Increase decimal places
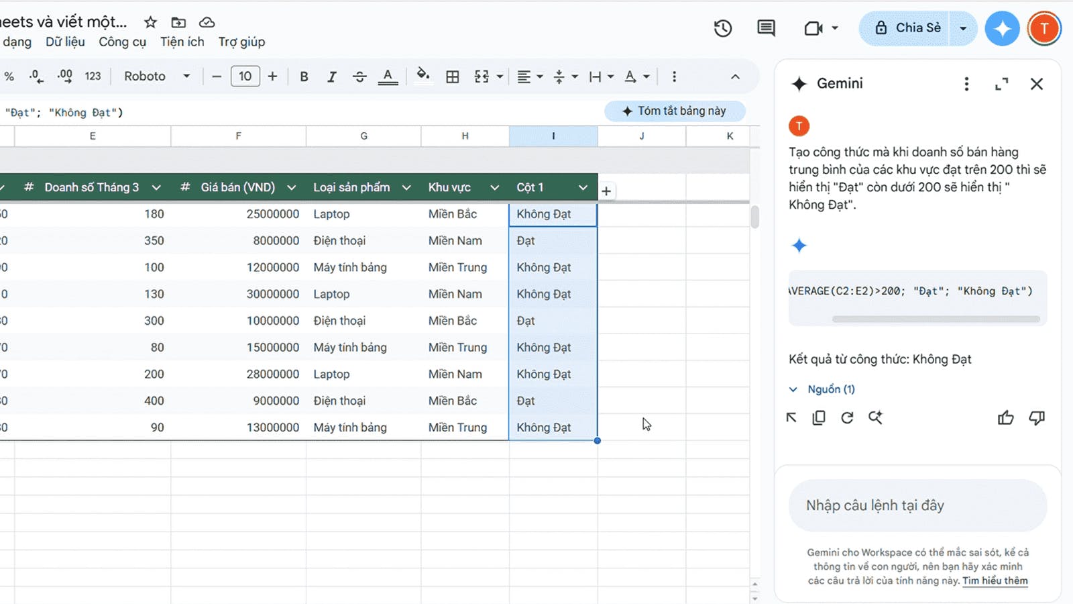 tap(64, 77)
